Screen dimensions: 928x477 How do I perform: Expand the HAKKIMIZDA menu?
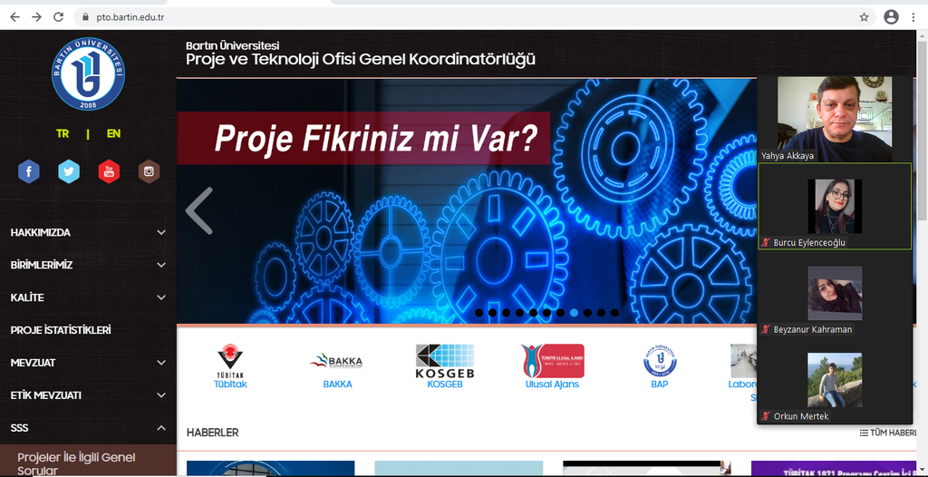tap(88, 232)
